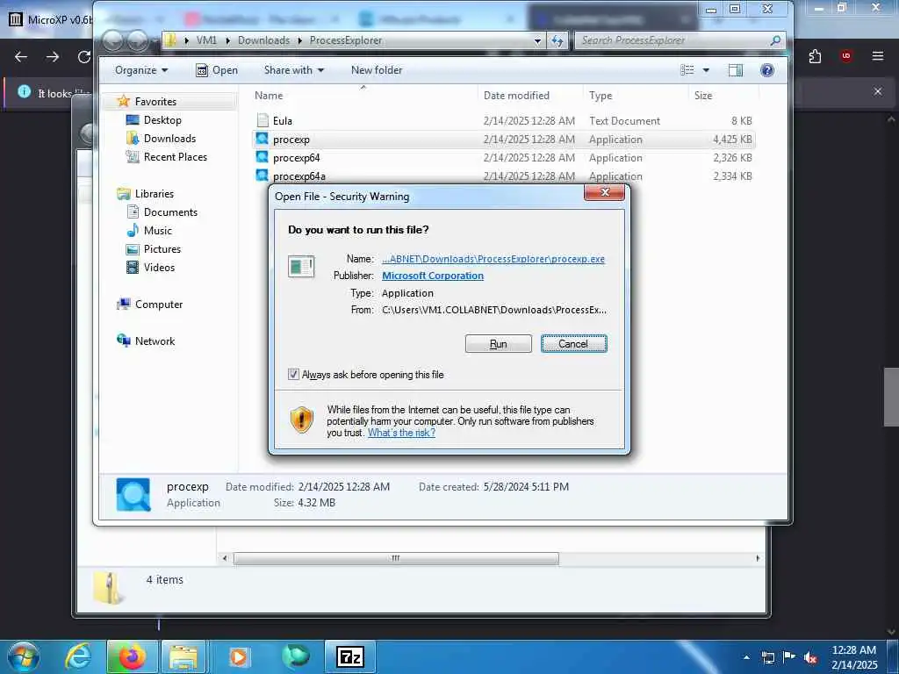Viewport: 899px width, 674px height.
Task: Sort files by Size column
Action: [x=703, y=96]
